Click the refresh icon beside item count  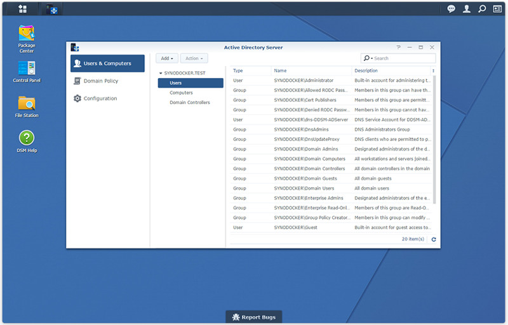(x=434, y=239)
